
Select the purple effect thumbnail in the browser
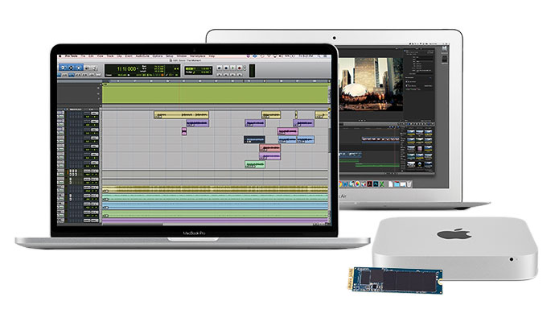(420, 148)
